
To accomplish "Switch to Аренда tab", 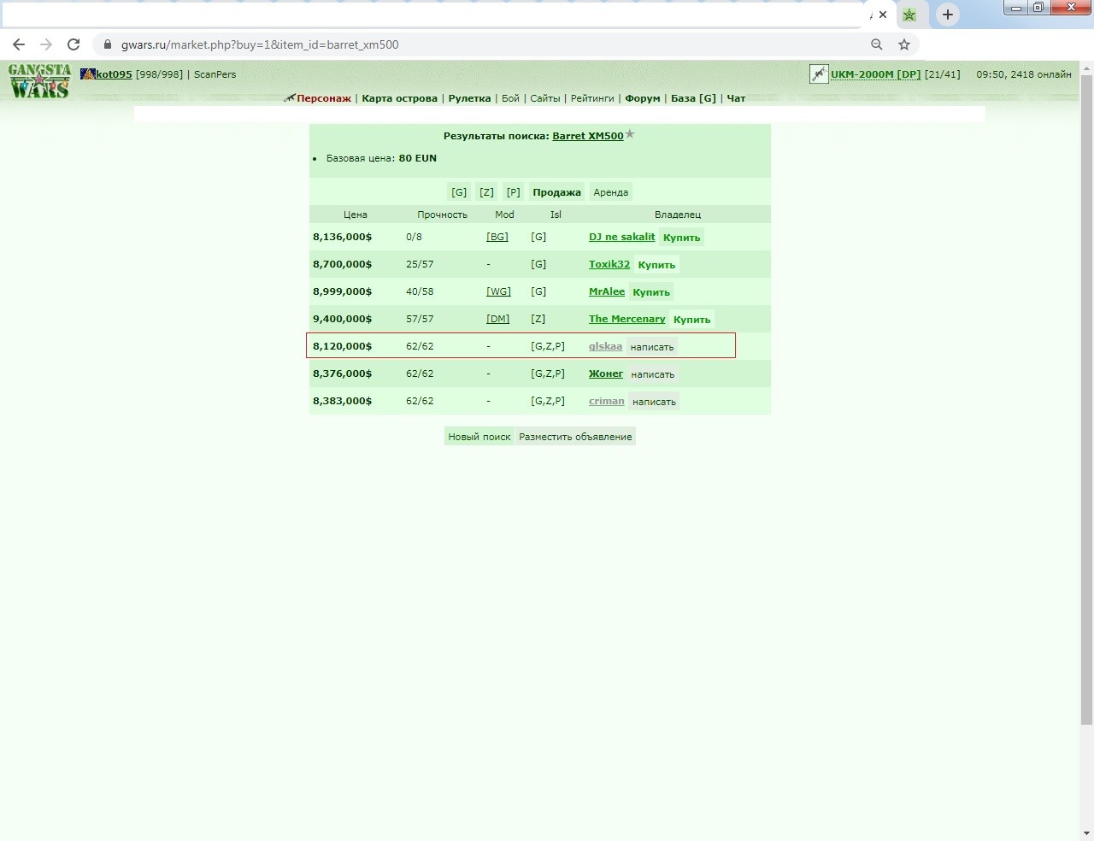I will pos(610,192).
